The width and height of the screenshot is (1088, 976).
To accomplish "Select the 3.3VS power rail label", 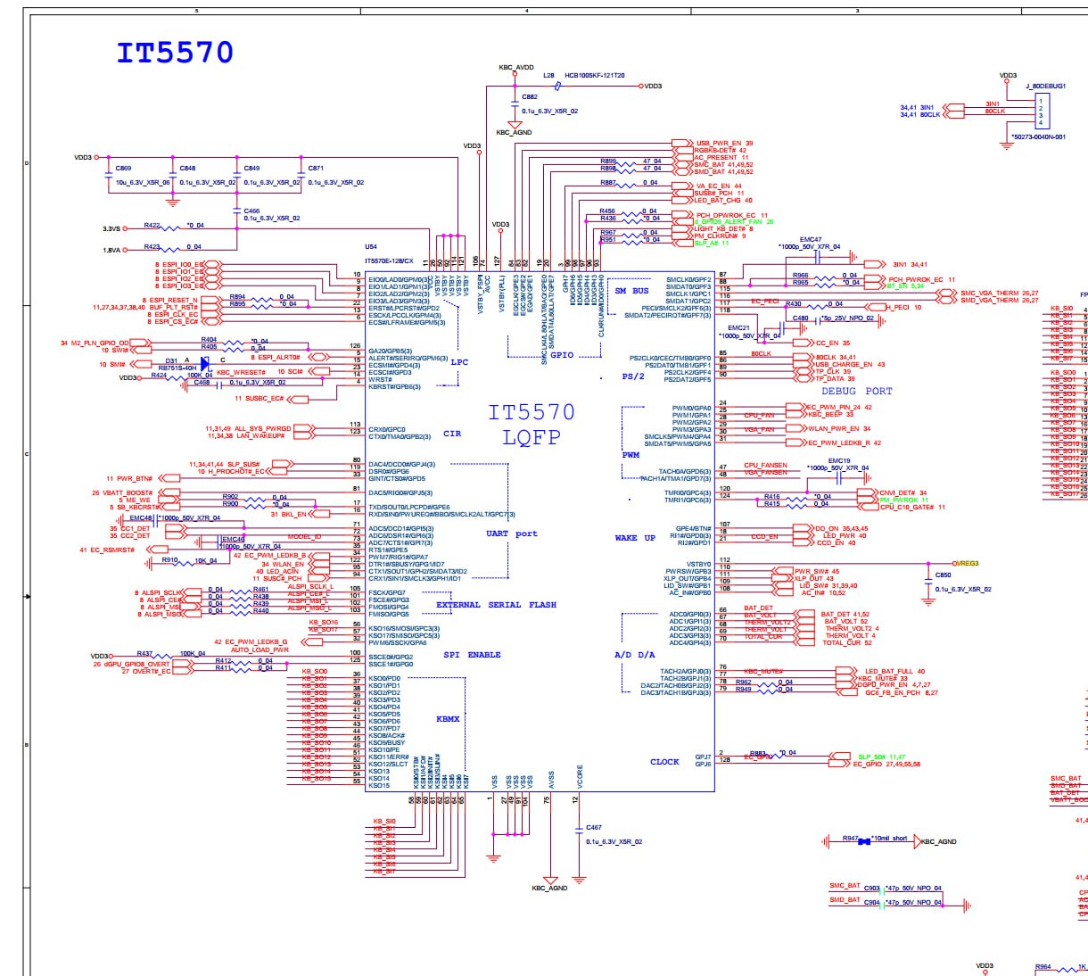I will [x=111, y=228].
